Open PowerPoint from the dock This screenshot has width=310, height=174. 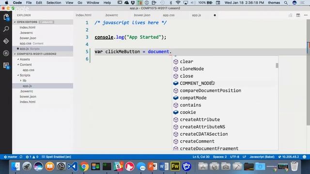(153, 166)
